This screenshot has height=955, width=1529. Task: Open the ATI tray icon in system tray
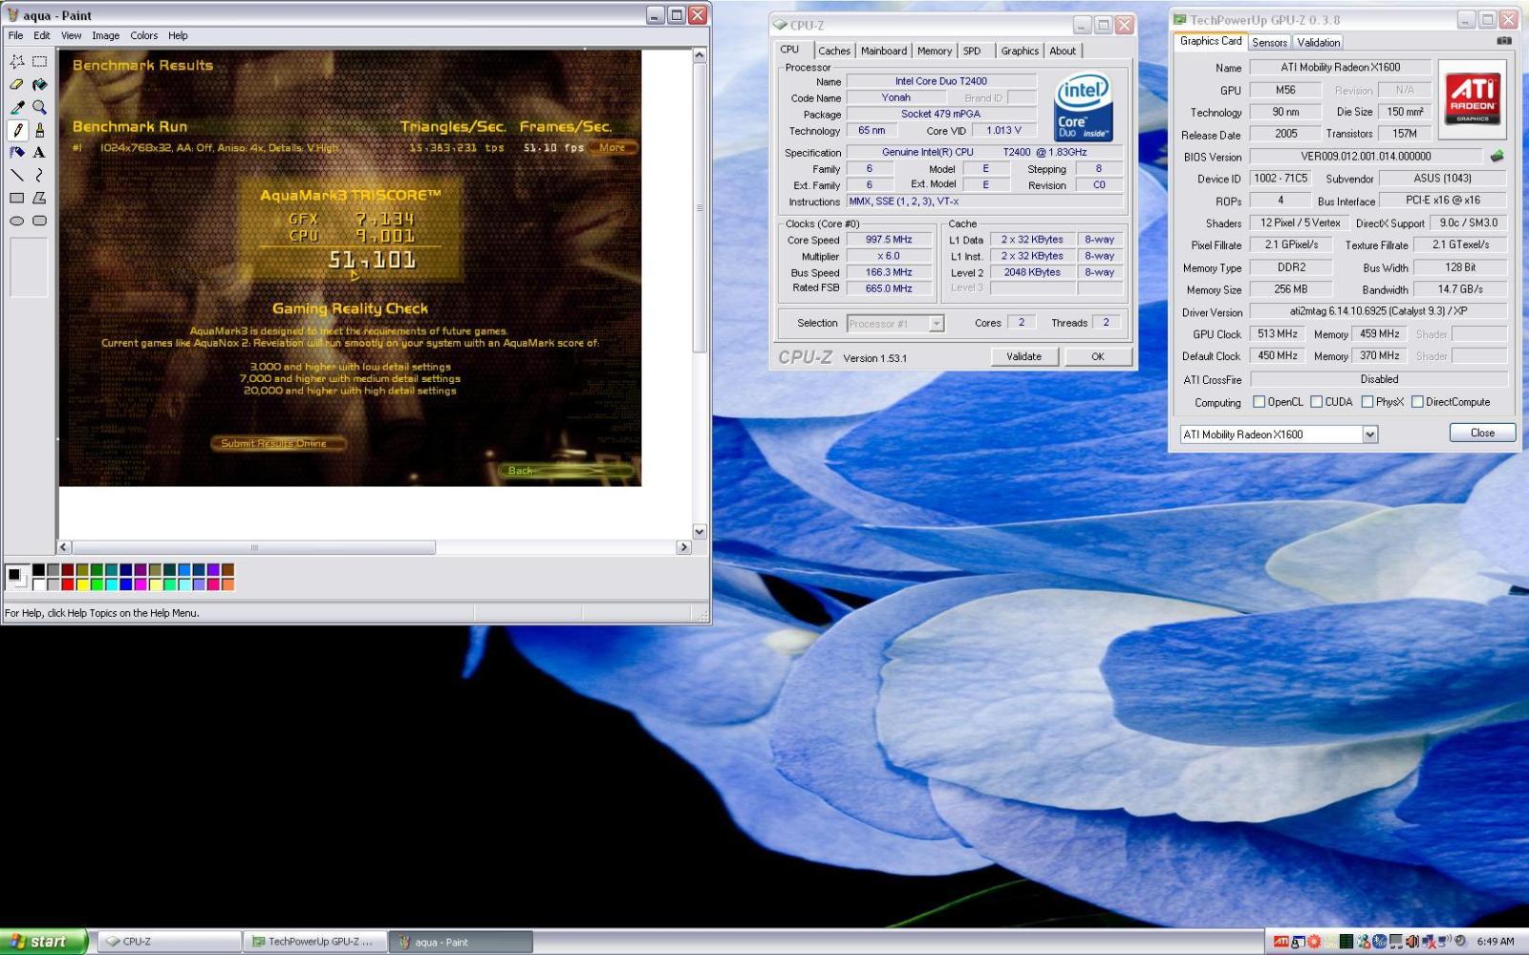coord(1281,942)
